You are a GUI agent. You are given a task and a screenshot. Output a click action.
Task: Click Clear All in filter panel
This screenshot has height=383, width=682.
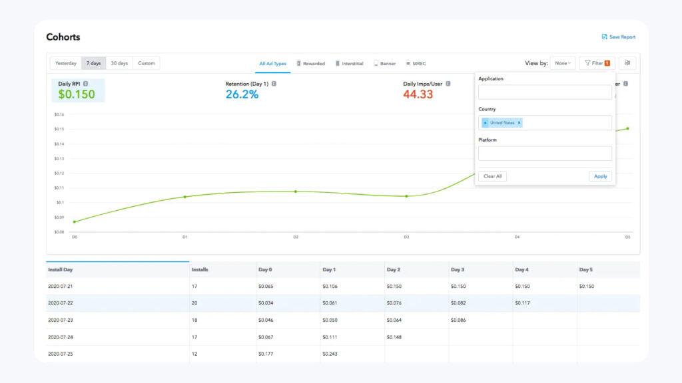point(492,176)
